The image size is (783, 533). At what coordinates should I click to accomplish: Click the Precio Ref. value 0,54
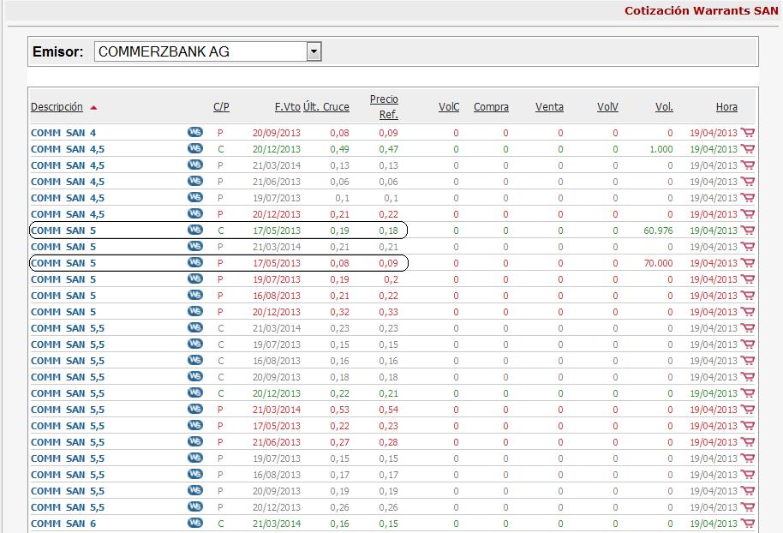[x=389, y=410]
